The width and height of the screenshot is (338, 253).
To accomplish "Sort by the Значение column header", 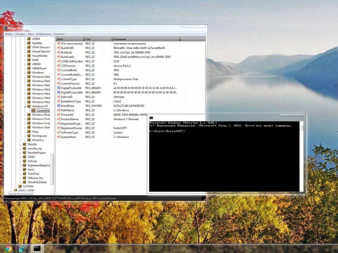I will tap(146, 39).
